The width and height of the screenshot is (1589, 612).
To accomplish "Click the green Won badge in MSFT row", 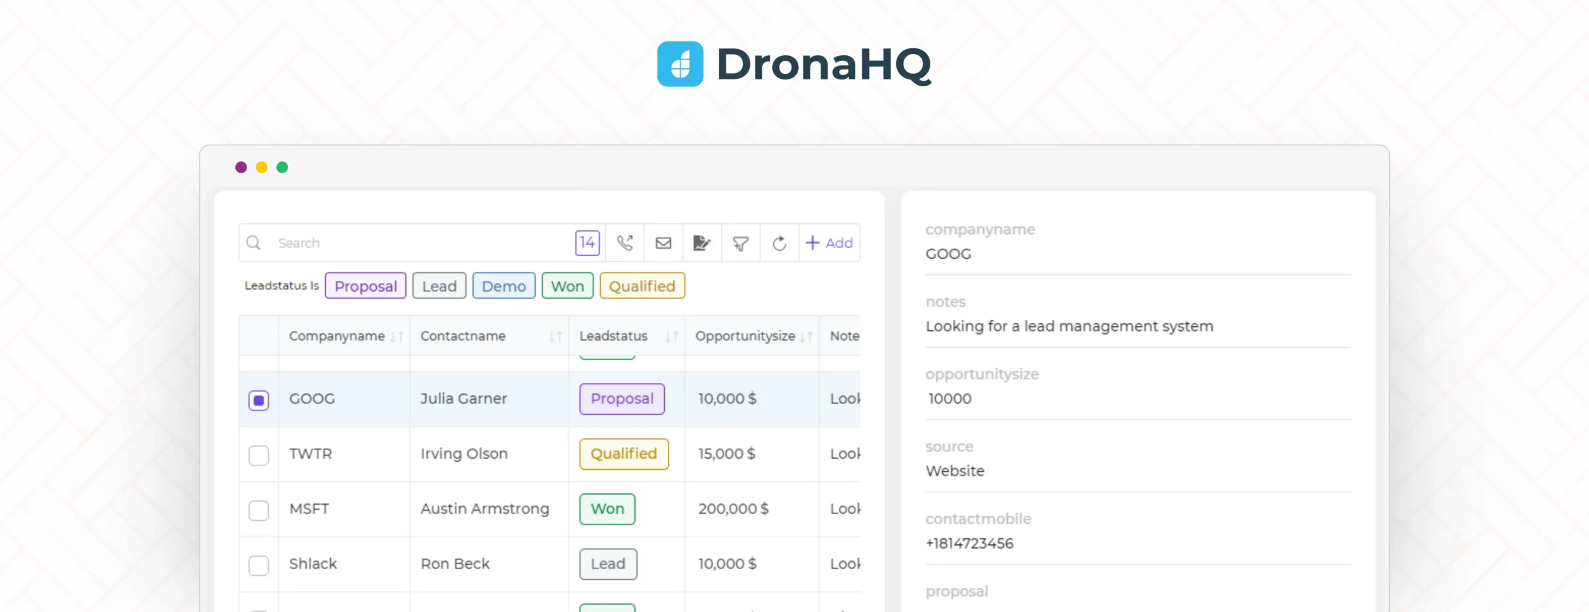I will pos(606,509).
